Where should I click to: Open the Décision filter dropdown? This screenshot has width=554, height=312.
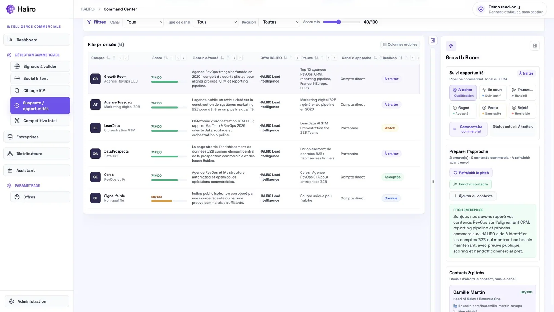click(279, 22)
